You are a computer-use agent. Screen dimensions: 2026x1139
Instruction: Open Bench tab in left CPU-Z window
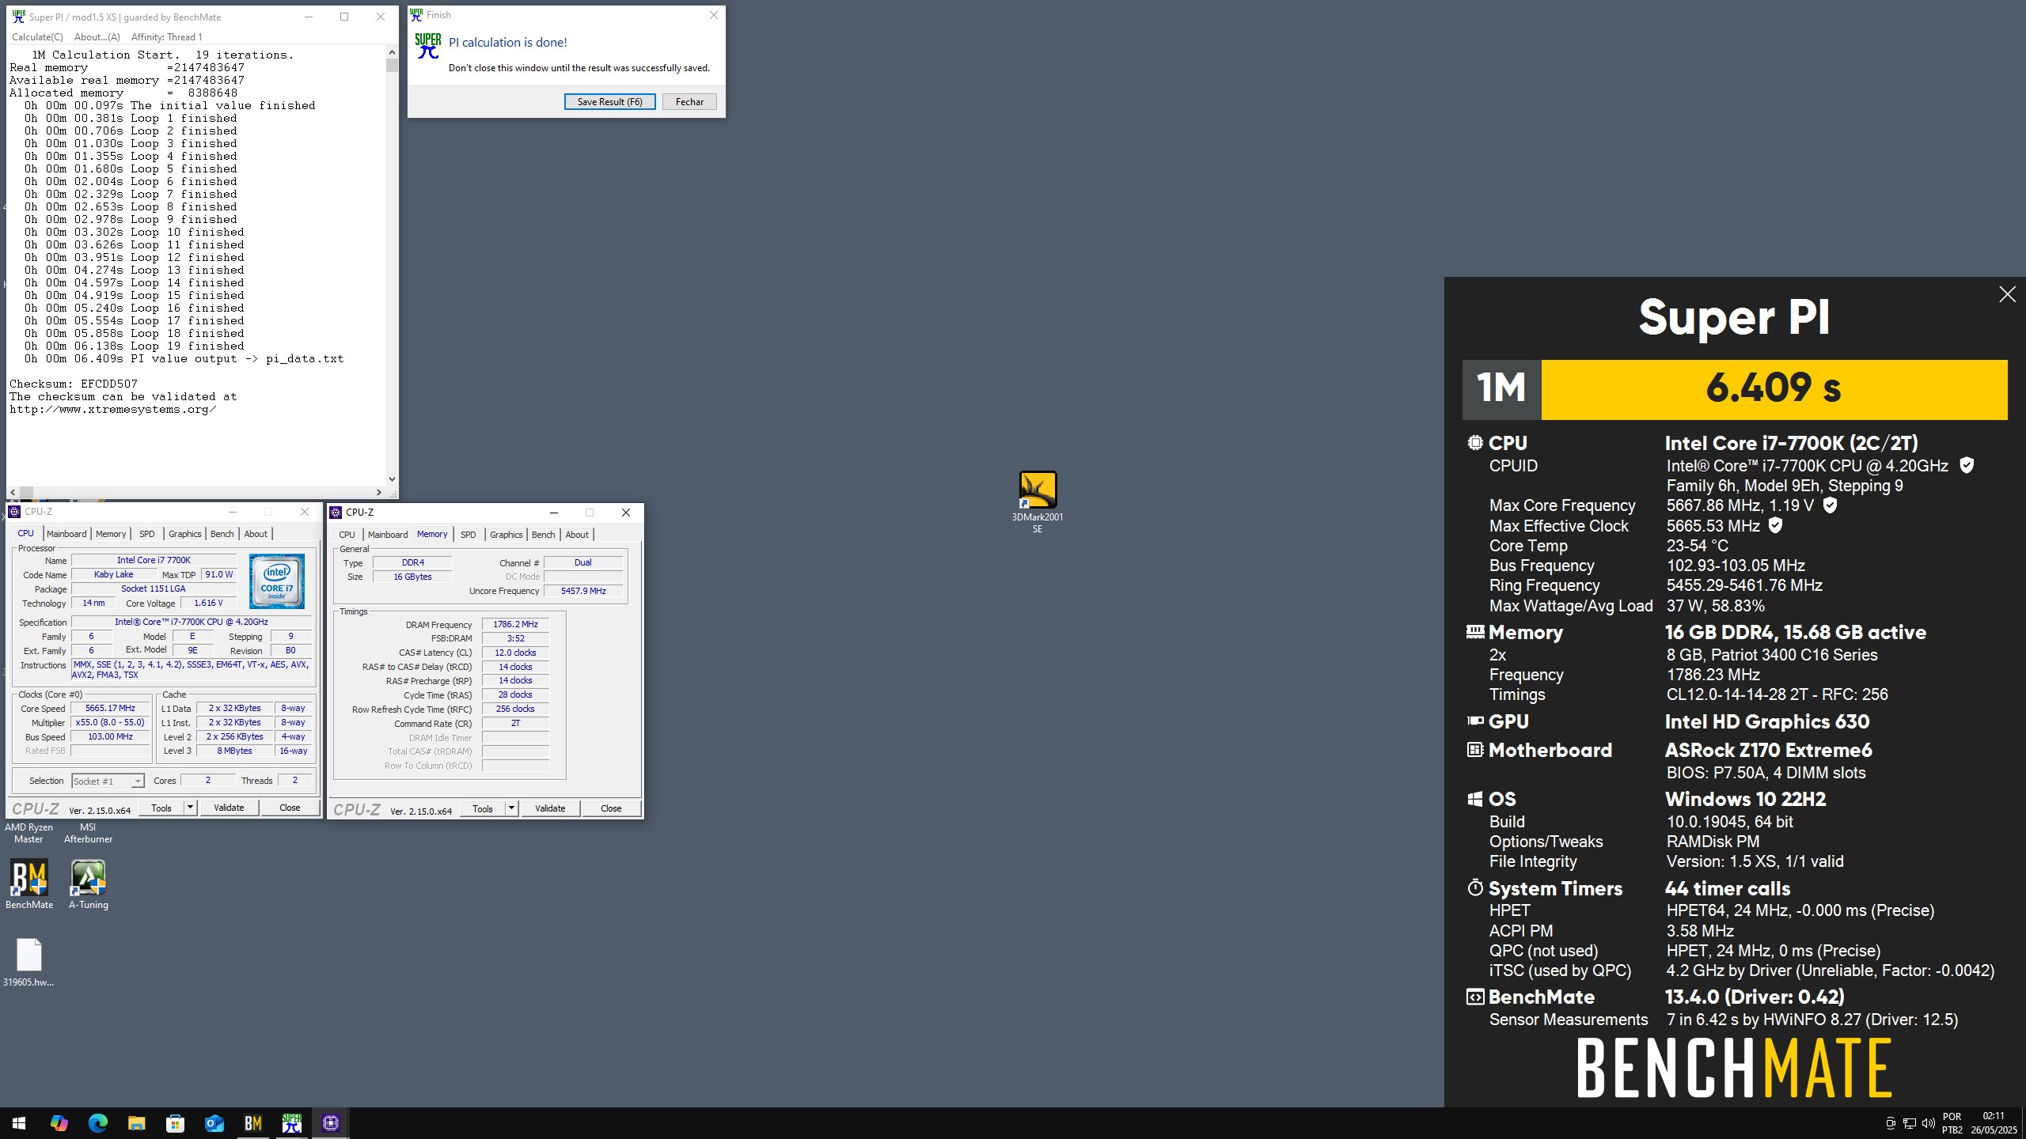(222, 534)
